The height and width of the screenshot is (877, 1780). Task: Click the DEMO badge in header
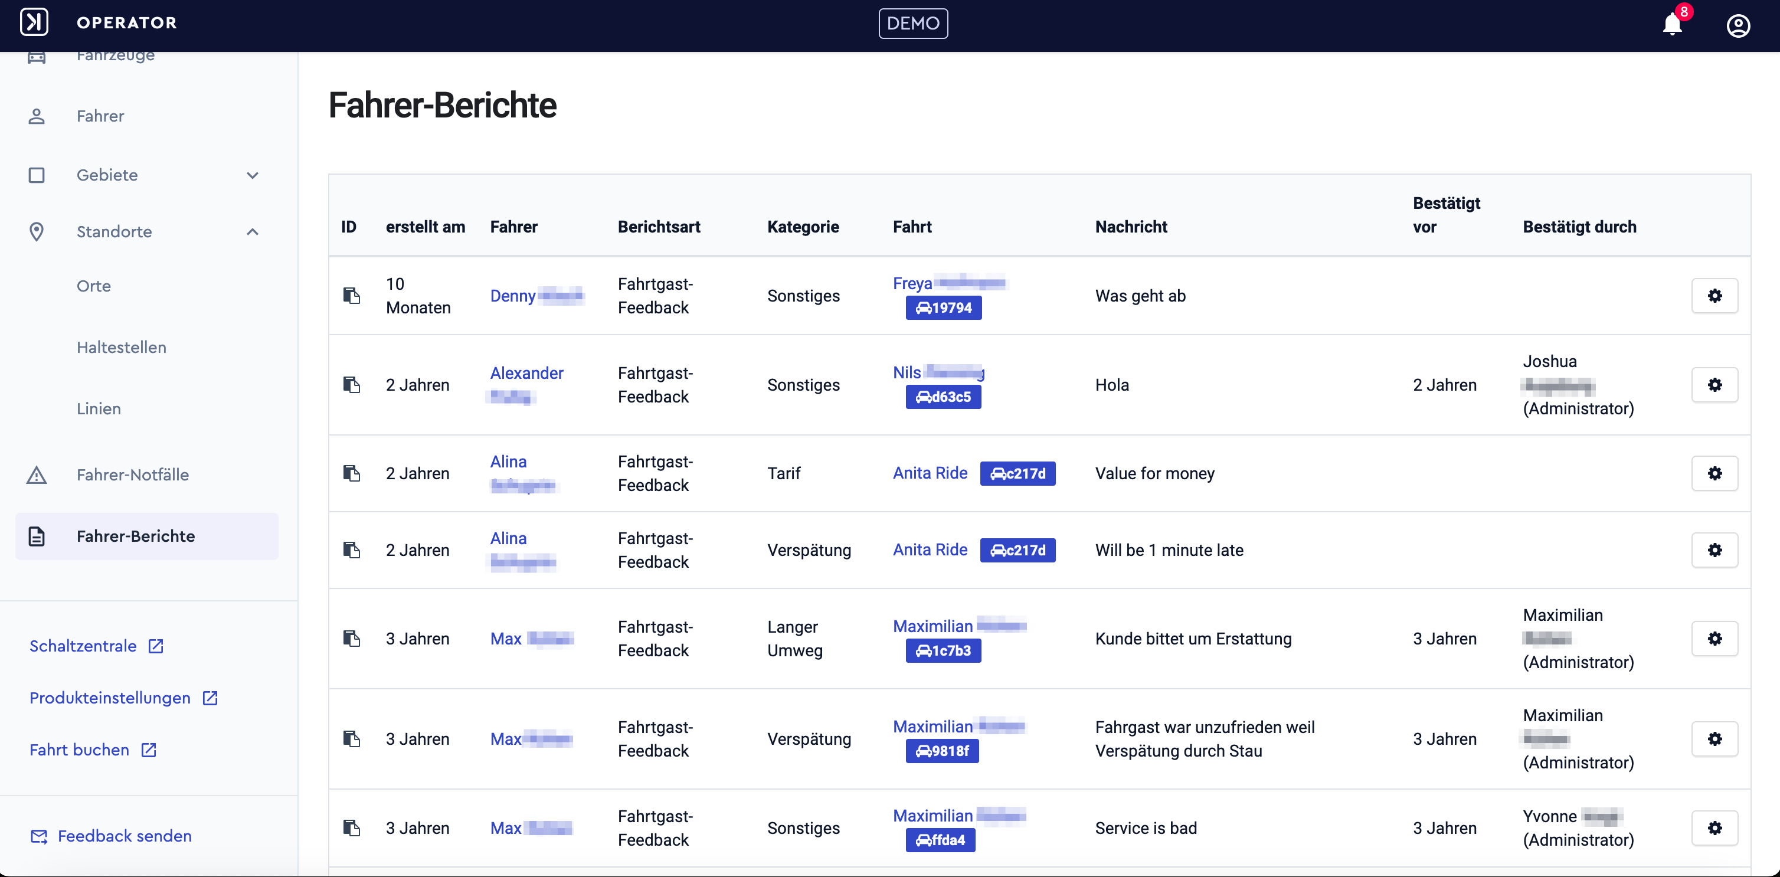pos(913,24)
